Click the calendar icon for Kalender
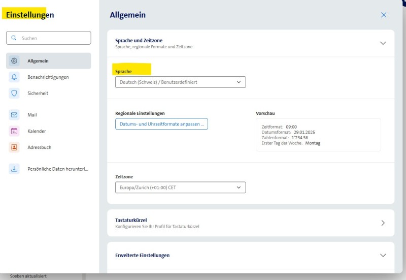This screenshot has width=406, height=280. pos(14,131)
